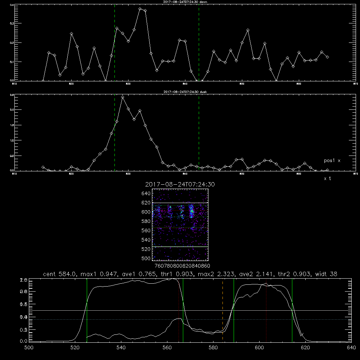Screen dimensions: 360x360
Task: Select left green dashed line in dawn plot
Action: click(x=114, y=43)
